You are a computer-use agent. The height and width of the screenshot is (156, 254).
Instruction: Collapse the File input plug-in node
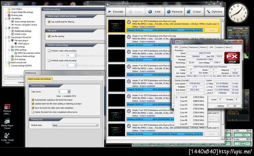[x=9, y=41]
